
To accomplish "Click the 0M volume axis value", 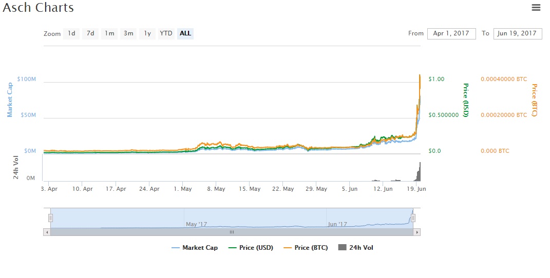I will pos(30,178).
